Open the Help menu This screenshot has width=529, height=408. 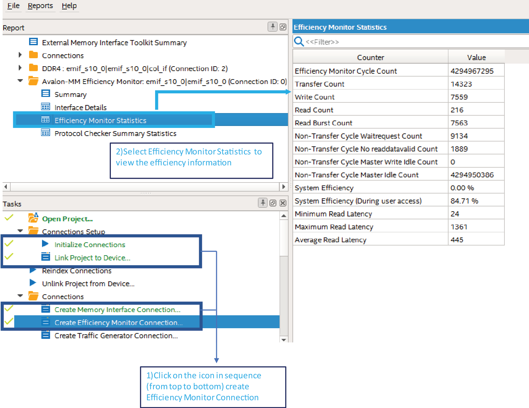click(x=69, y=6)
